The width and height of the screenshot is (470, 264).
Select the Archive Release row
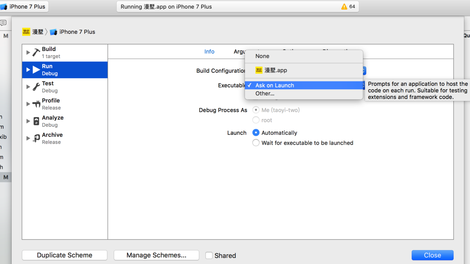(65, 138)
